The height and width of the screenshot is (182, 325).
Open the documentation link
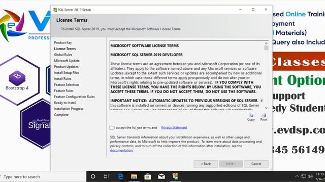coord(121,151)
